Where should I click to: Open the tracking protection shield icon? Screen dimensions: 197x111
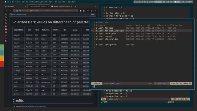[x=14, y=11]
